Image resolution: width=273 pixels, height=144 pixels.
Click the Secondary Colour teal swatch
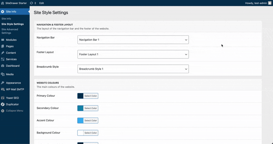pos(81,108)
